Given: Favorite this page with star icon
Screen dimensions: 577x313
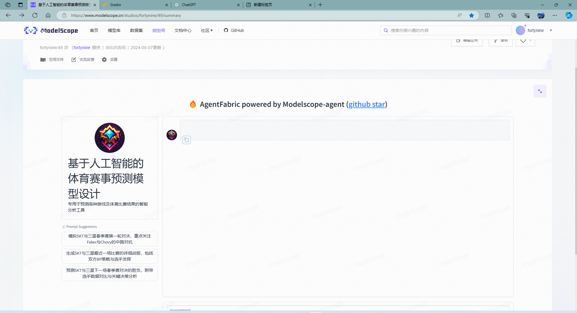Looking at the screenshot, I should click(x=472, y=15).
